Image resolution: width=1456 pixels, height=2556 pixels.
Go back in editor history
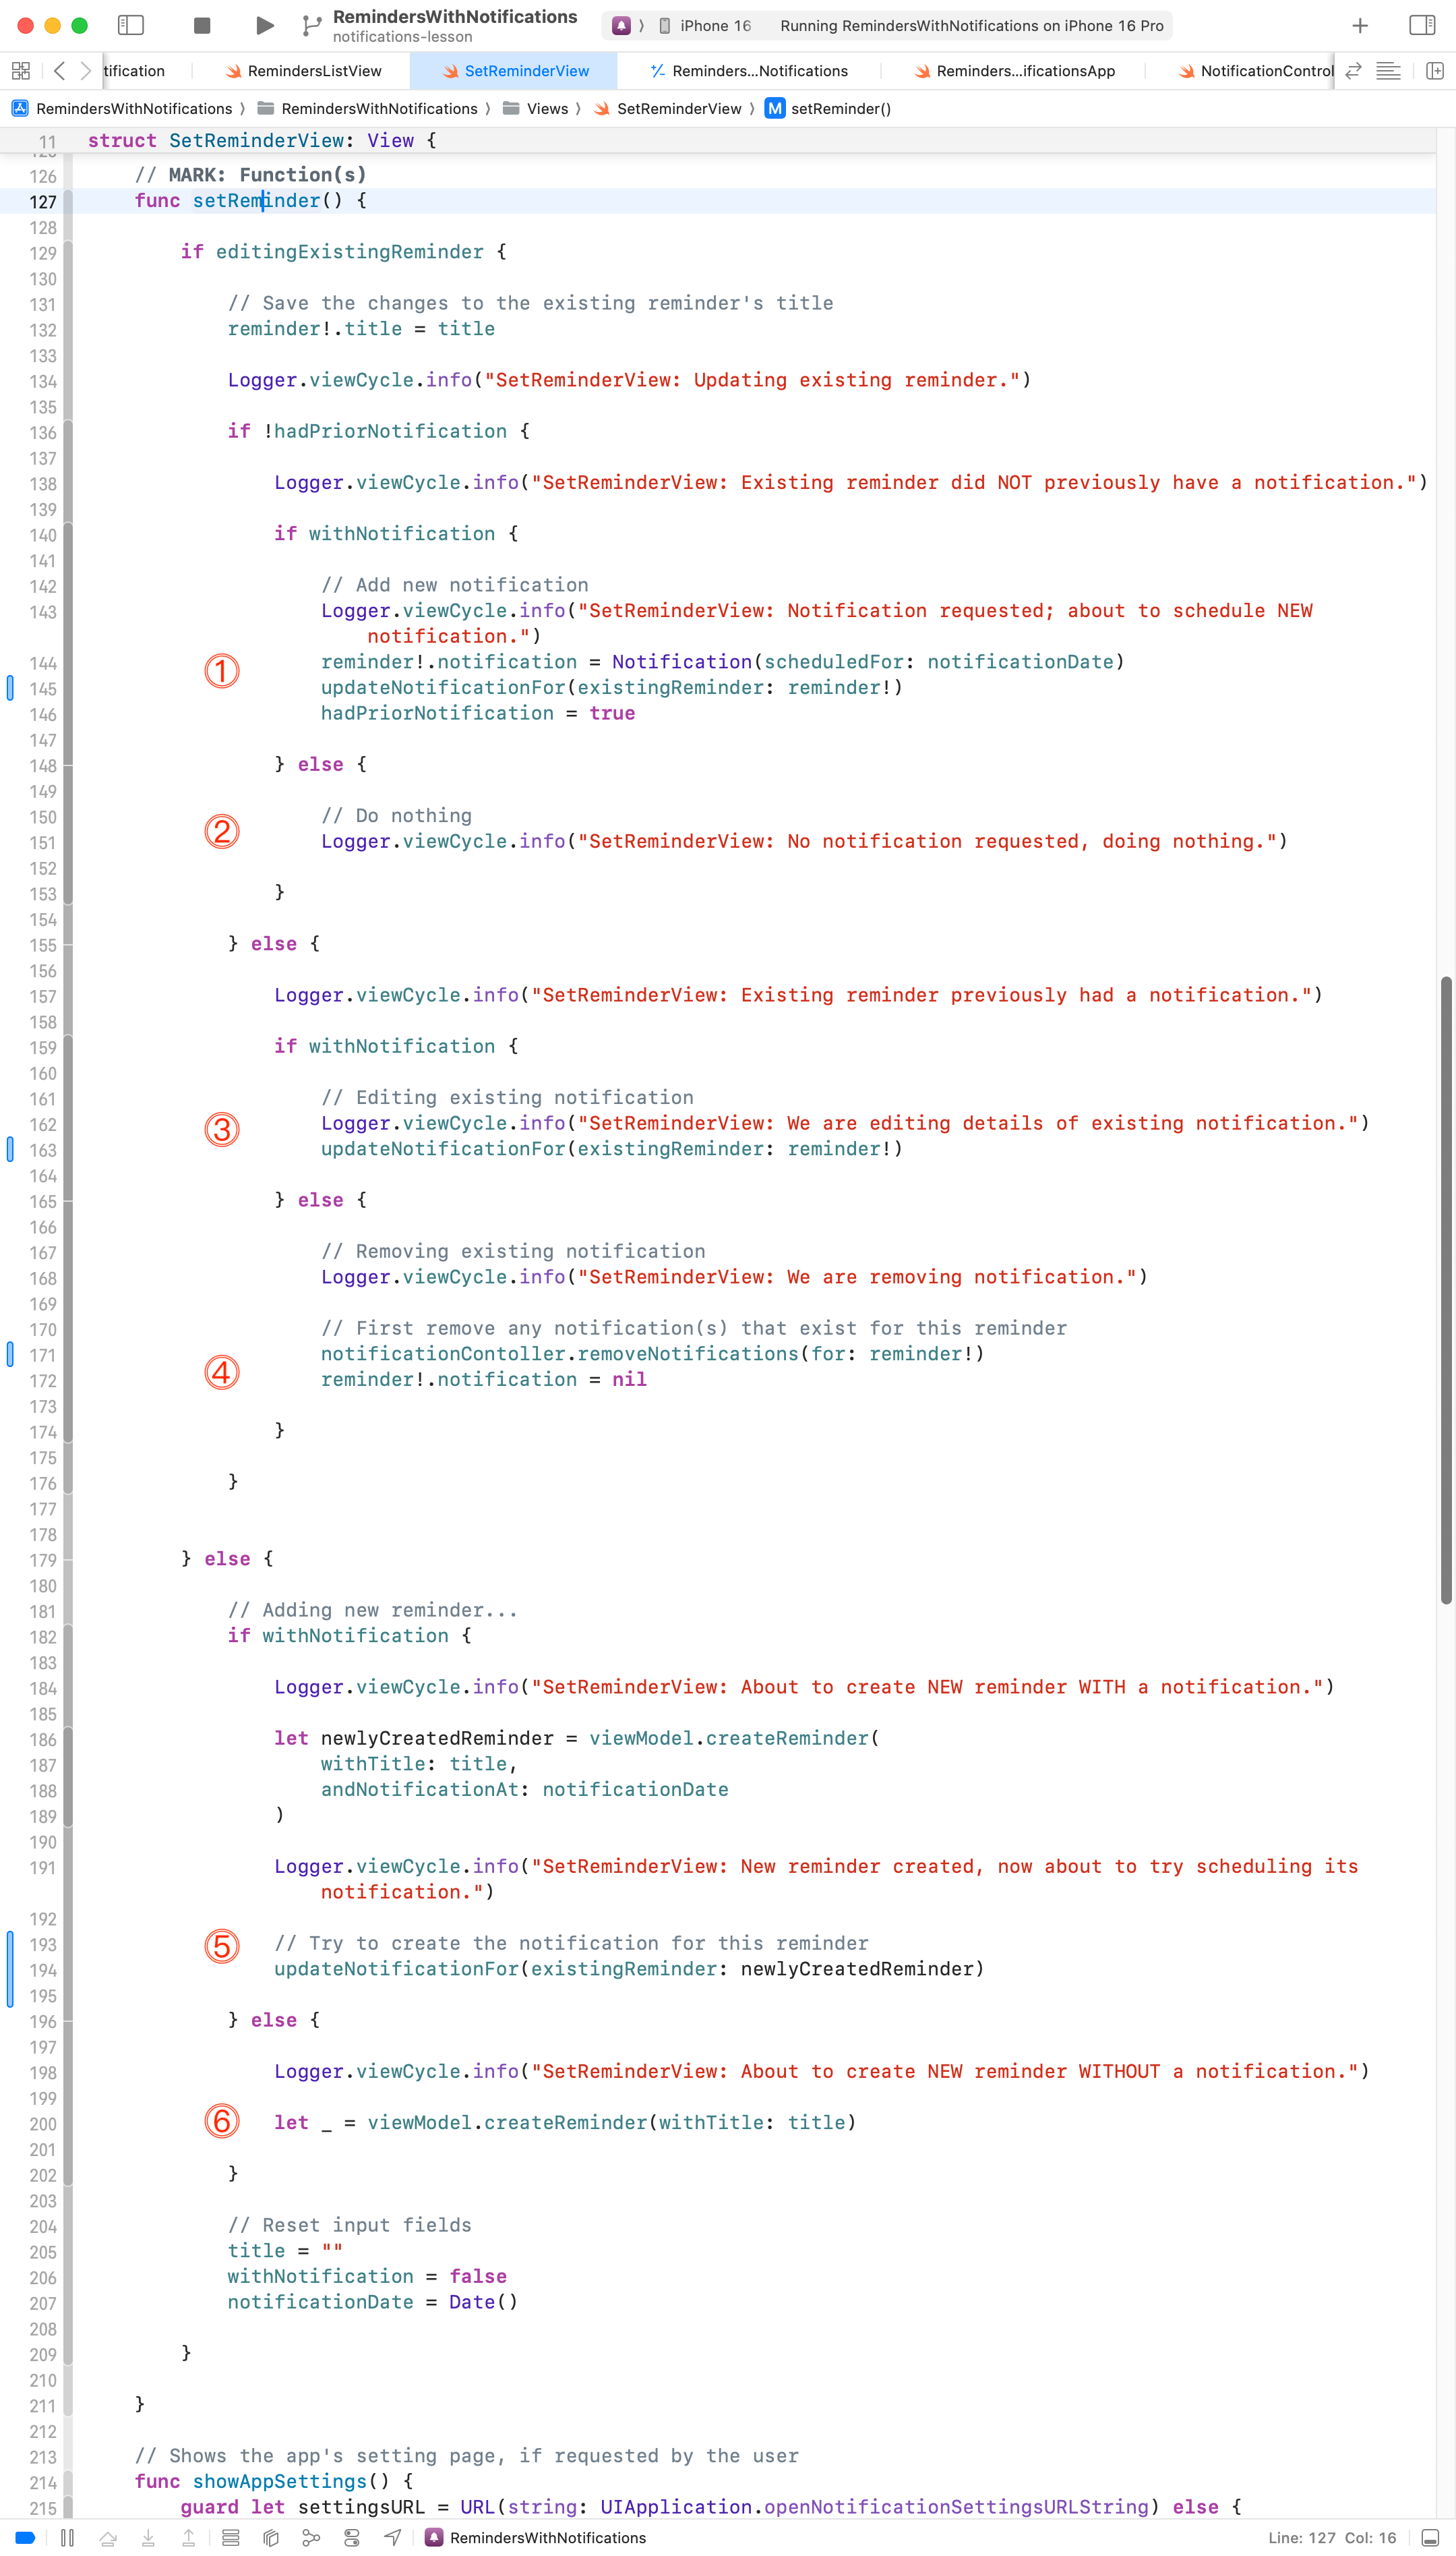59,71
